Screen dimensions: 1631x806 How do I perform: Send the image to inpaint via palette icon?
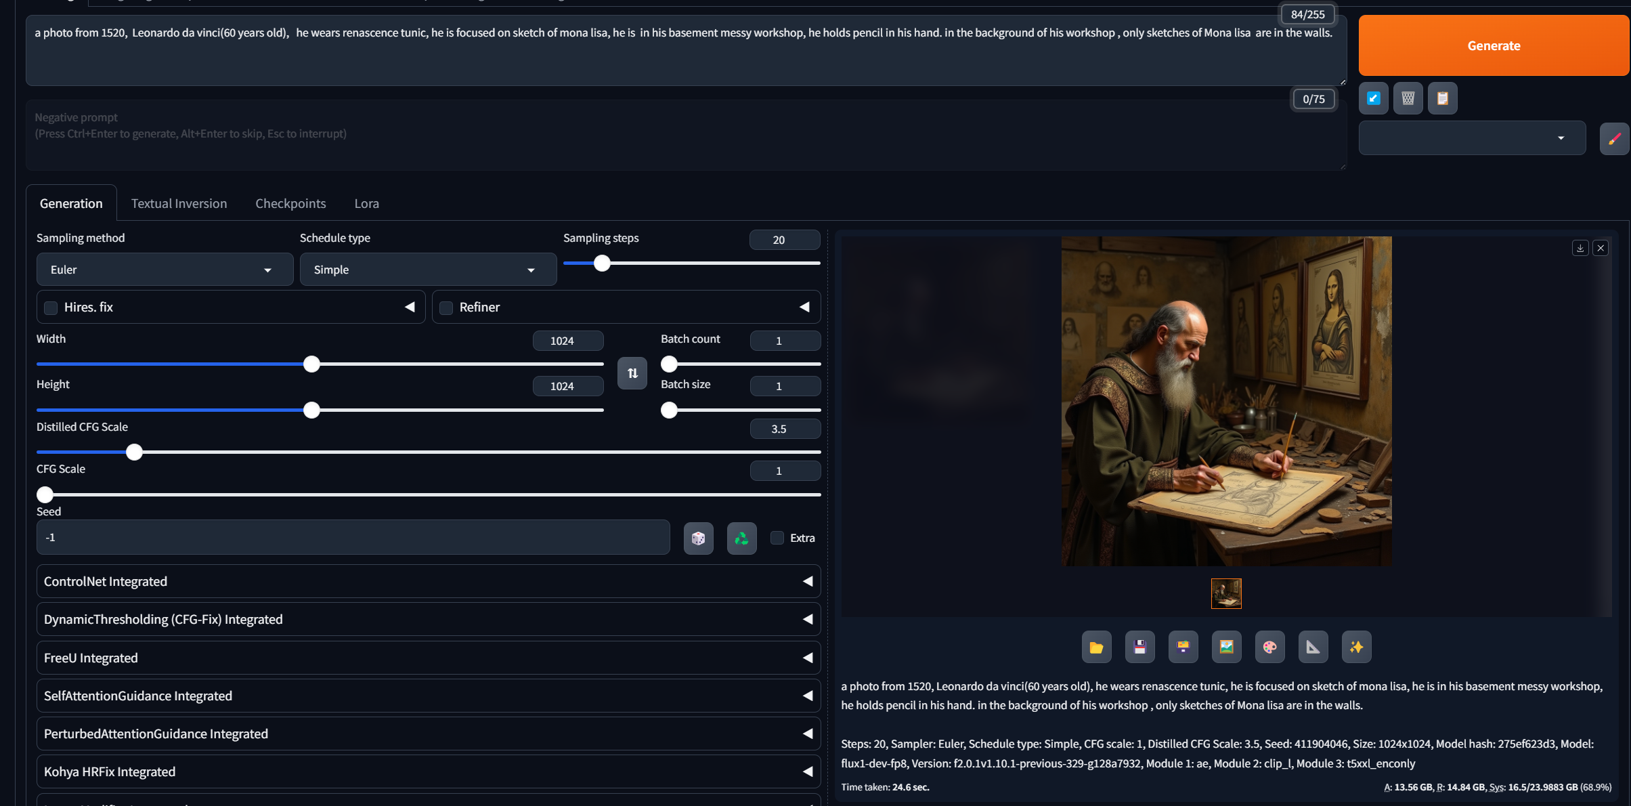1269,648
